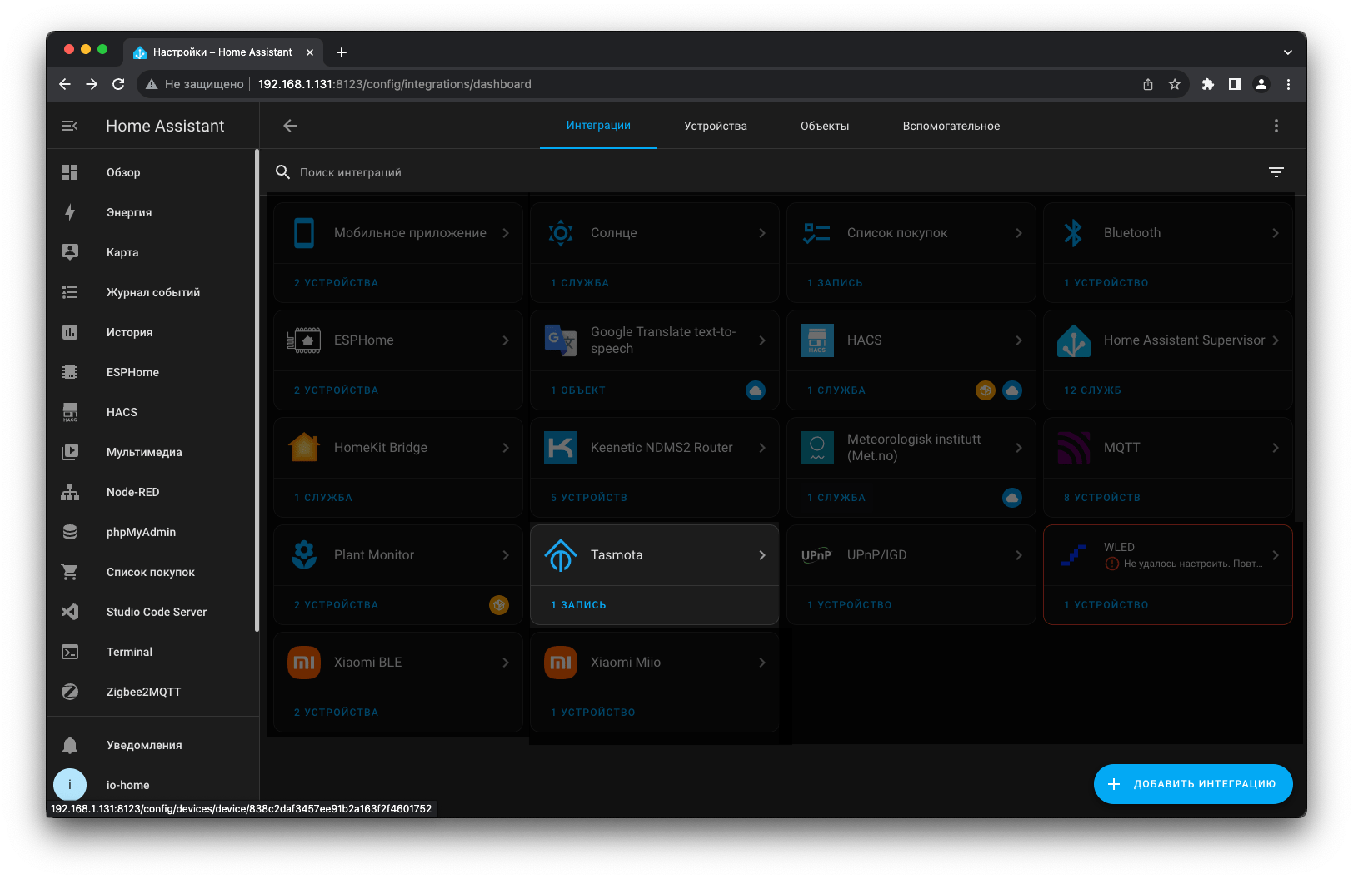Bookmark this page with the star icon
This screenshot has width=1353, height=879.
(x=1174, y=84)
